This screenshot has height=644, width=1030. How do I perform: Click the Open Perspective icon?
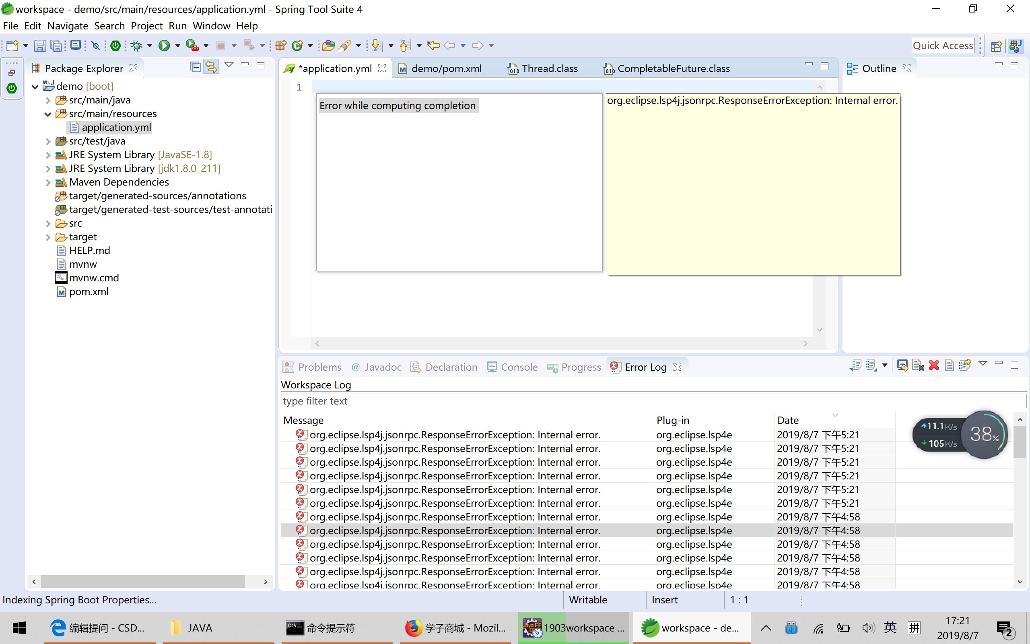[x=996, y=46]
